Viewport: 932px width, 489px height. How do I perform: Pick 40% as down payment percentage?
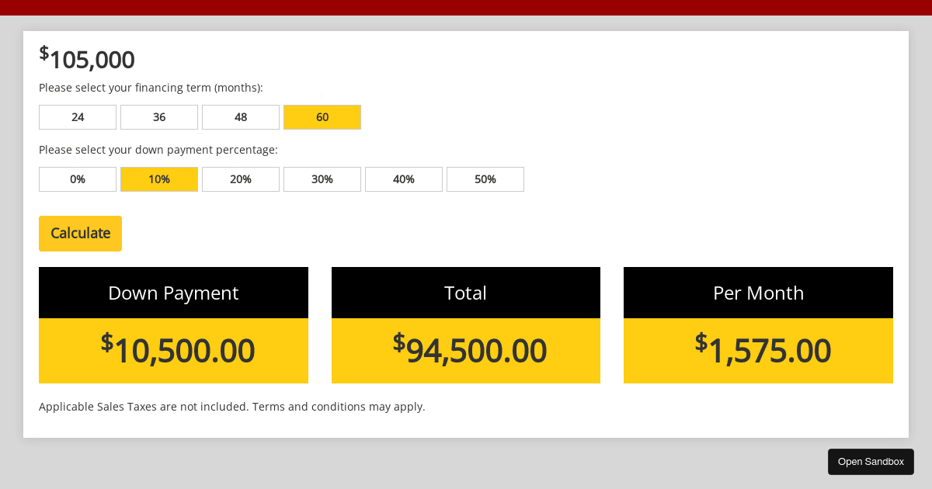tap(403, 179)
